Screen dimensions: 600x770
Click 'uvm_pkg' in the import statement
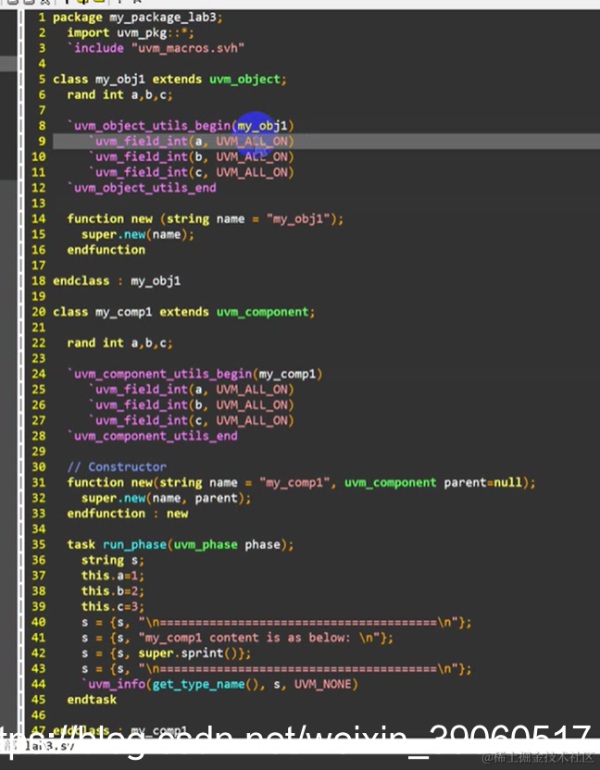pyautogui.click(x=142, y=33)
